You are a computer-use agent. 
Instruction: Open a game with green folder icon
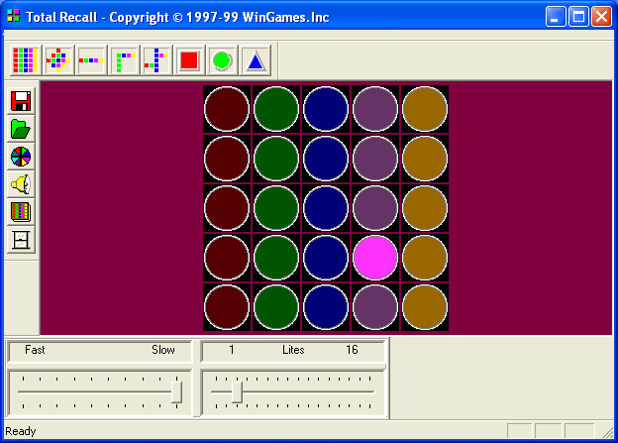point(21,129)
